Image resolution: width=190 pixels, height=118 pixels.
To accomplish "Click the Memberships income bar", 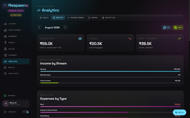I will point(110,77).
